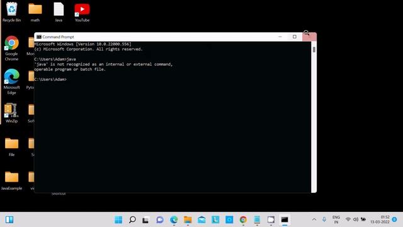Screen dimensions: 403x227
Task: Maximize the Command Prompt window
Action: (295, 37)
